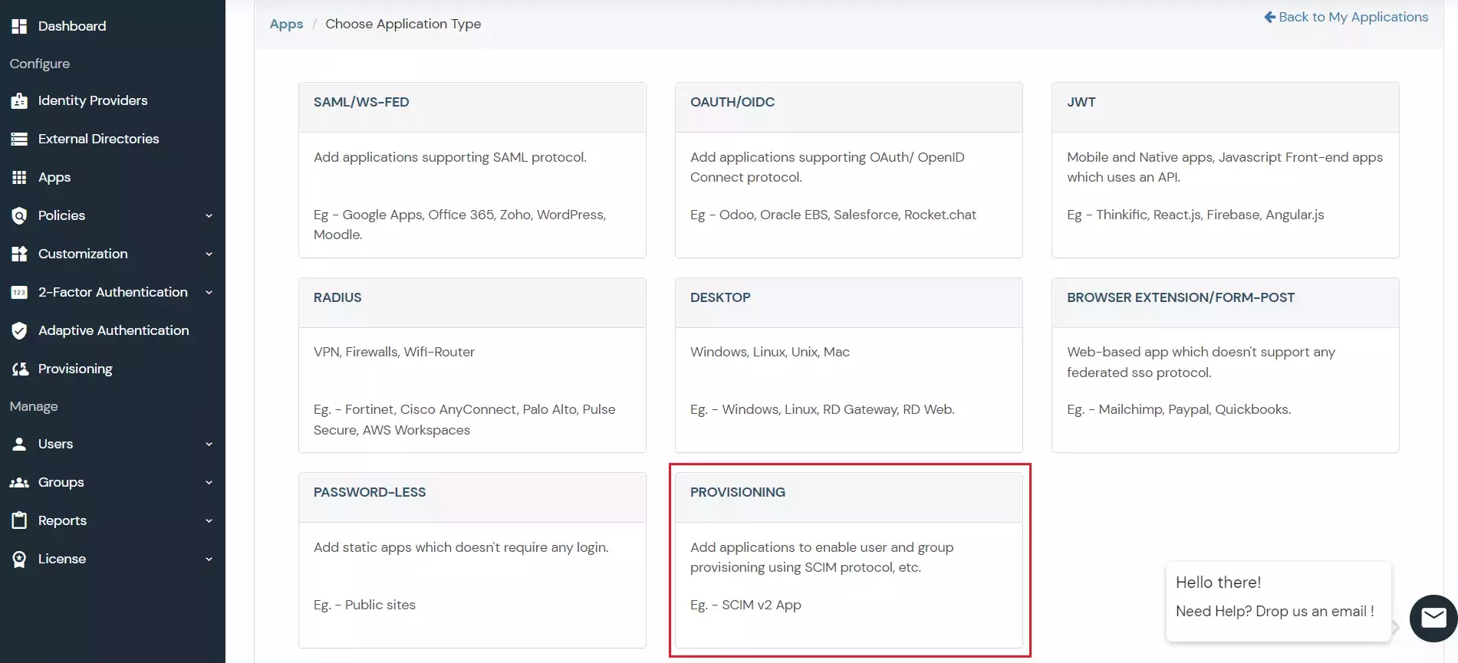Choose the OAUTH/OIDC application type

point(848,170)
